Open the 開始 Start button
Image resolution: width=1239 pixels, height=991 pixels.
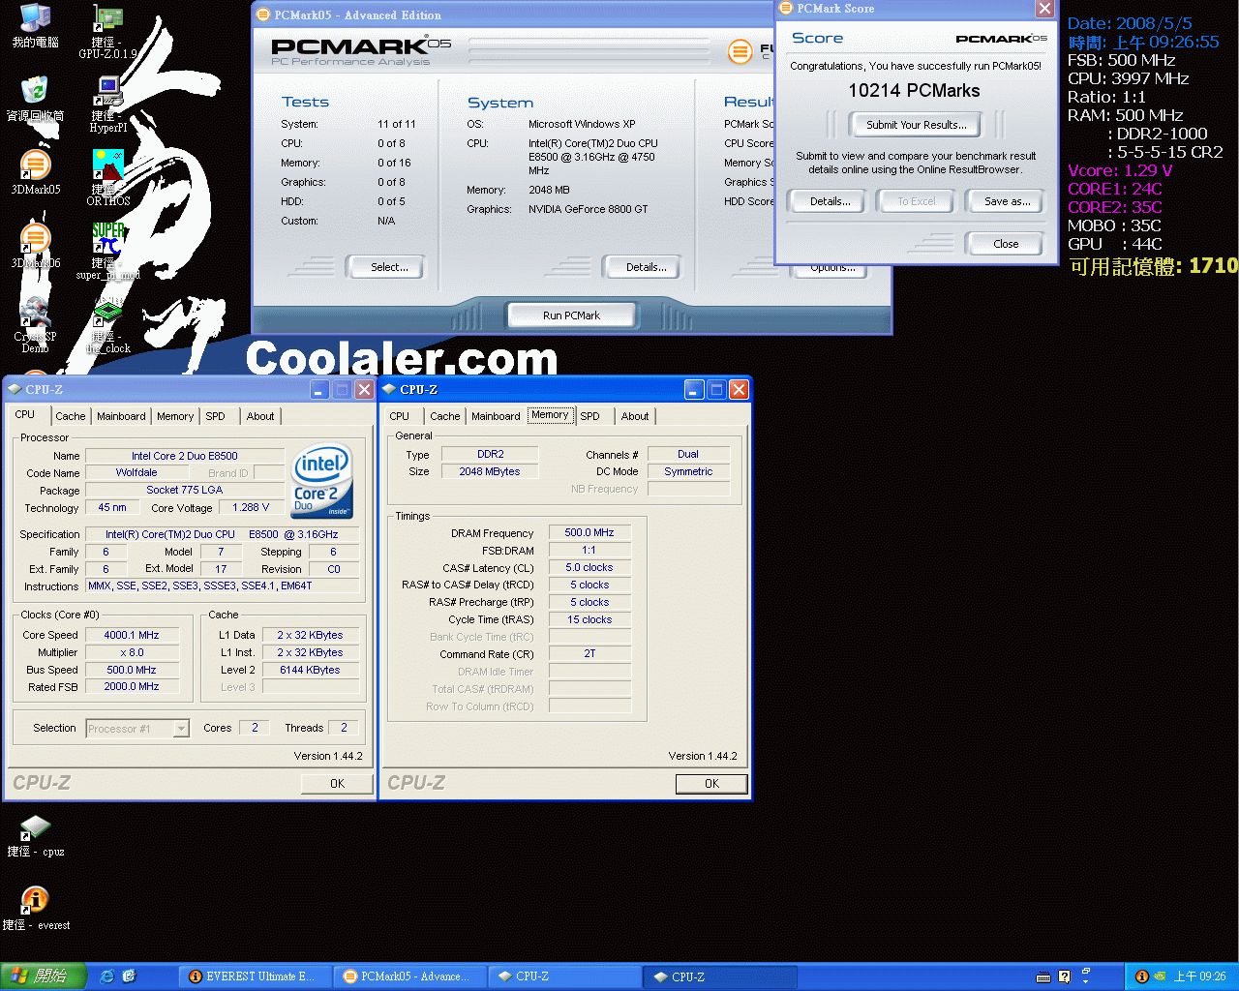point(44,976)
